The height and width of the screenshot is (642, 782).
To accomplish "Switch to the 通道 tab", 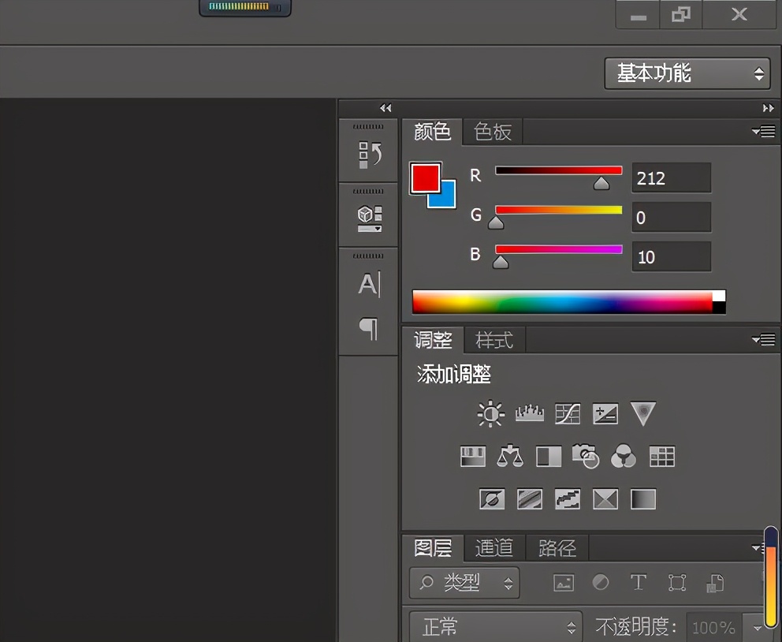I will click(x=494, y=547).
